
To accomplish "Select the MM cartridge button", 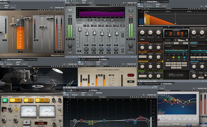I will tap(38, 100).
